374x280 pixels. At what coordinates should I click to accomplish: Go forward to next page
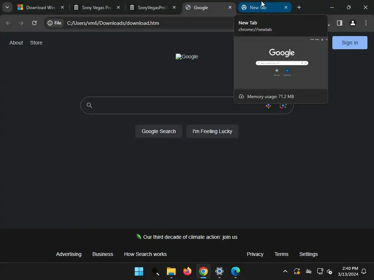21,23
